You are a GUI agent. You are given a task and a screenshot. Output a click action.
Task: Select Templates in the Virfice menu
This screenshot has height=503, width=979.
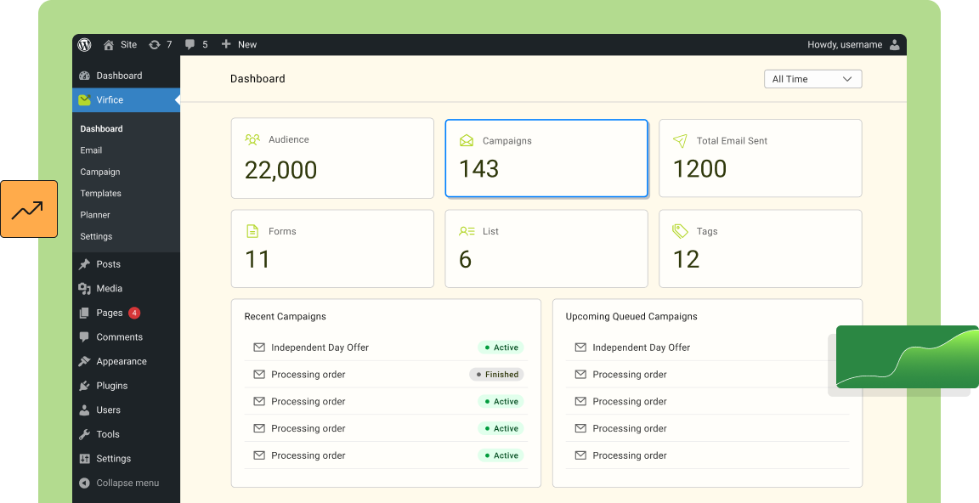tap(101, 194)
